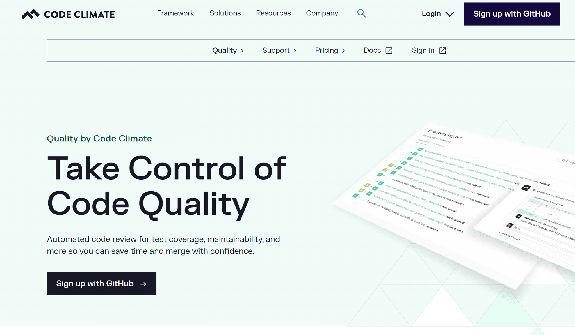Select the Framework menu item
The height and width of the screenshot is (335, 575).
click(x=175, y=13)
